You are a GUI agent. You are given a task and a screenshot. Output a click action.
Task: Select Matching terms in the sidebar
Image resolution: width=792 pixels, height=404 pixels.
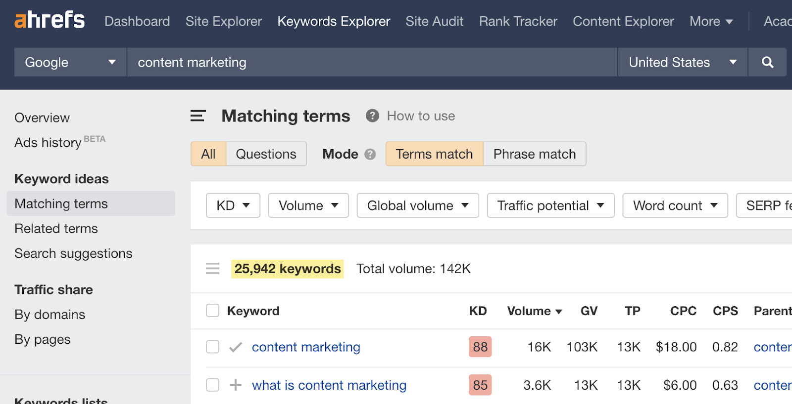[91, 203]
